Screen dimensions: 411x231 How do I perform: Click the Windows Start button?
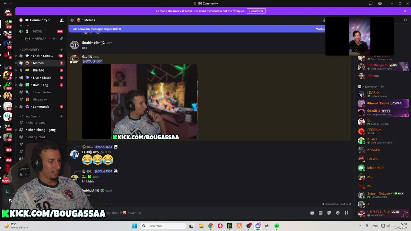click(x=135, y=226)
